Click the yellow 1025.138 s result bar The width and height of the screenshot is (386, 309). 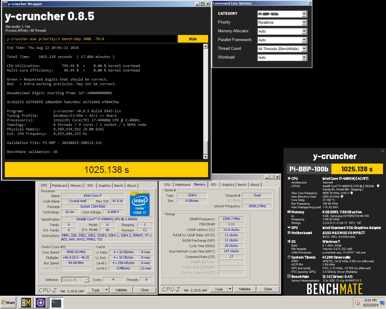[x=106, y=170]
